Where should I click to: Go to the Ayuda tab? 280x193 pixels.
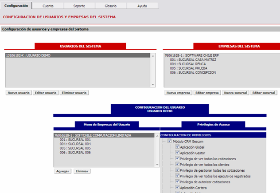[x=142, y=6]
